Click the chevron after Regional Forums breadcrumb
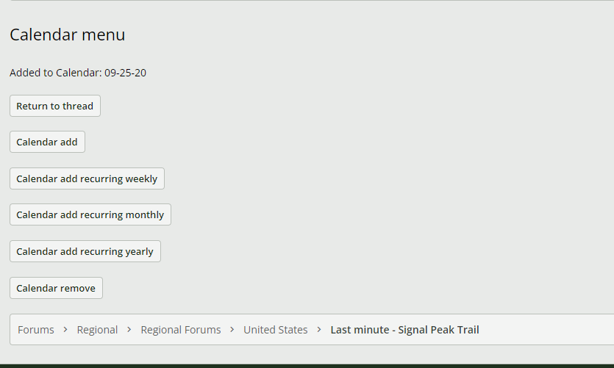Image resolution: width=614 pixels, height=368 pixels. pyautogui.click(x=232, y=330)
